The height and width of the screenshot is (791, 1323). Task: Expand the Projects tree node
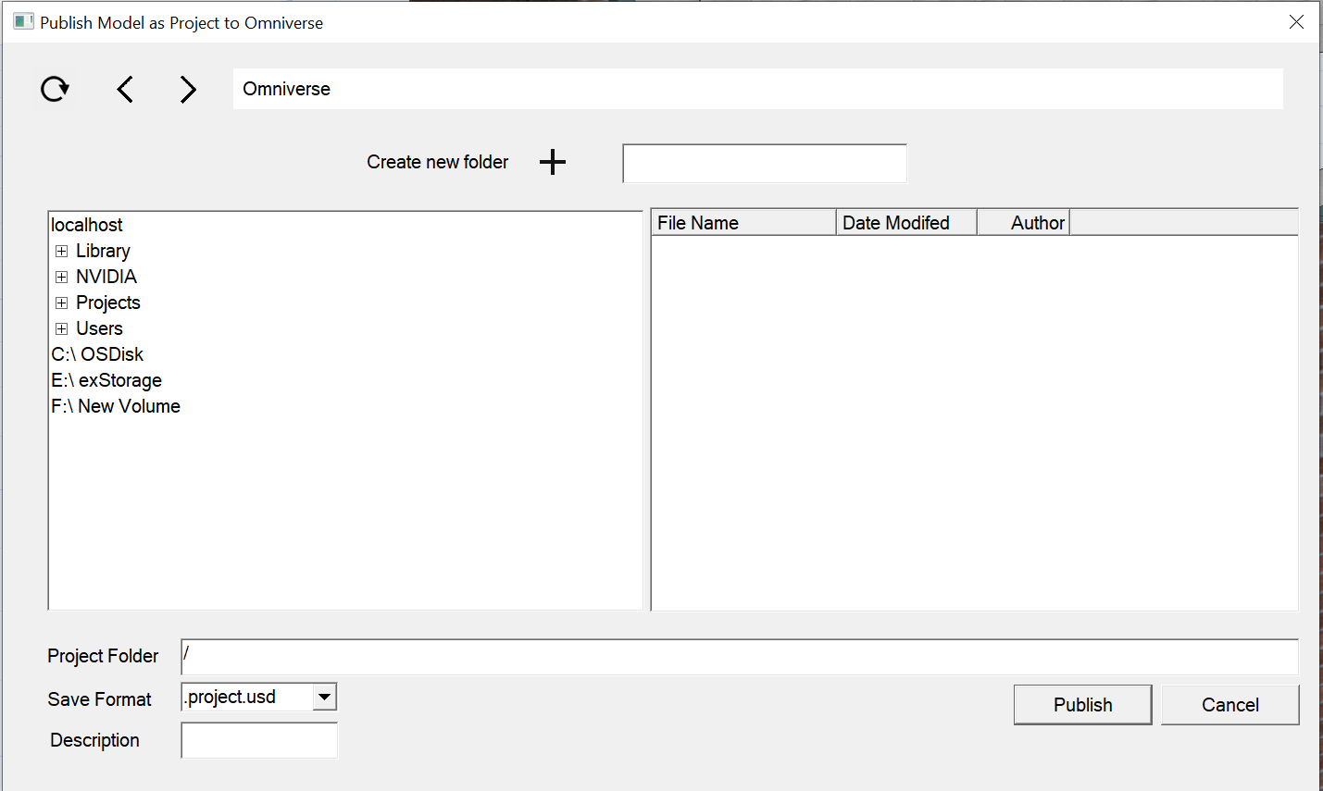[x=61, y=303]
